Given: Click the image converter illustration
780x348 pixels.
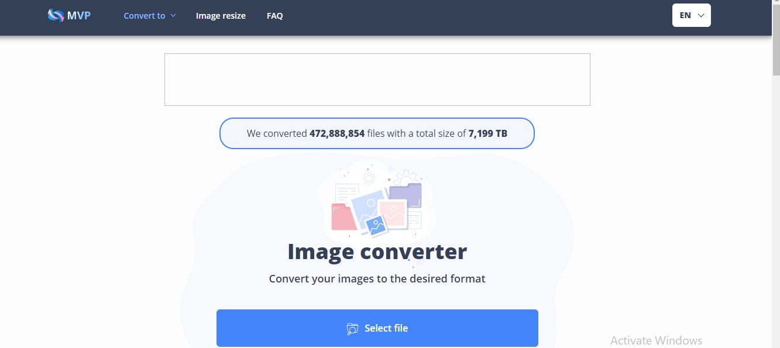Looking at the screenshot, I should tap(377, 202).
